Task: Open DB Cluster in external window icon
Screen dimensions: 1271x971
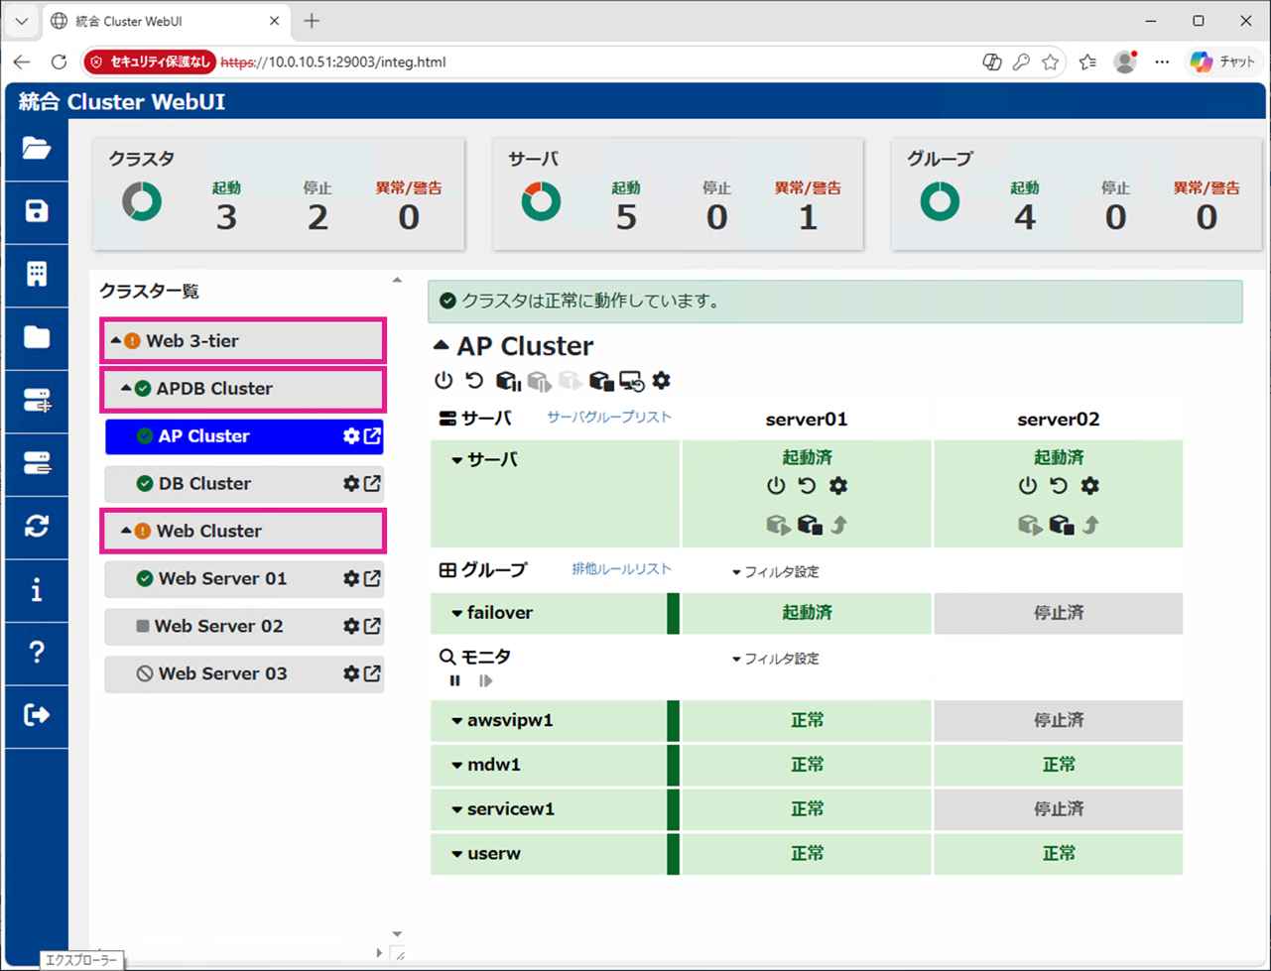Action: (372, 484)
